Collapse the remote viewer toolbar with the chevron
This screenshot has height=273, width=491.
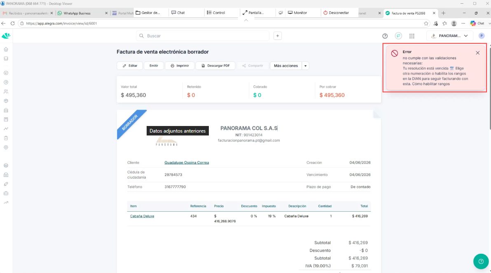click(246, 20)
